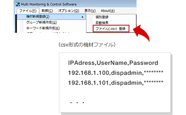Open the ファイル(F) menu
This screenshot has width=186, height=115.
pos(28,11)
